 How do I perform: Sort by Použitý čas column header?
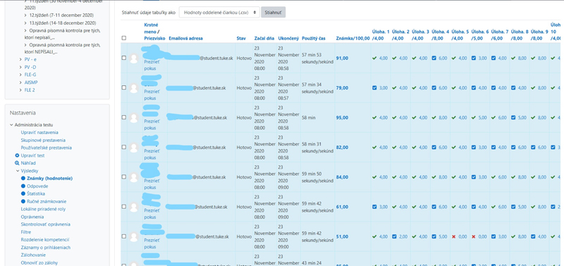point(314,38)
